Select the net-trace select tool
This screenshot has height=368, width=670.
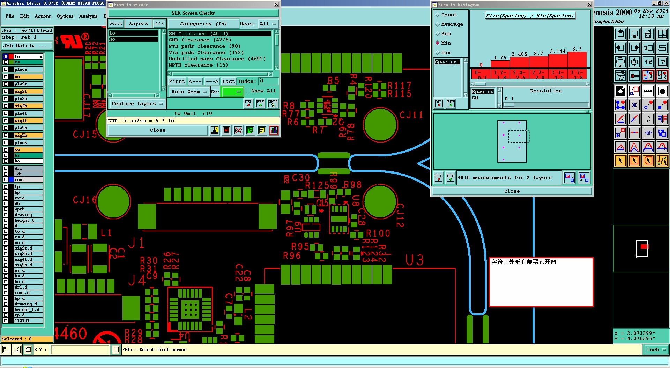point(662,161)
